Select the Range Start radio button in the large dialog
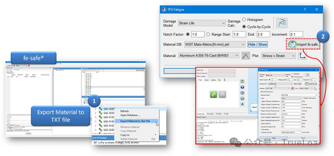The image size is (334, 156). coord(208,34)
